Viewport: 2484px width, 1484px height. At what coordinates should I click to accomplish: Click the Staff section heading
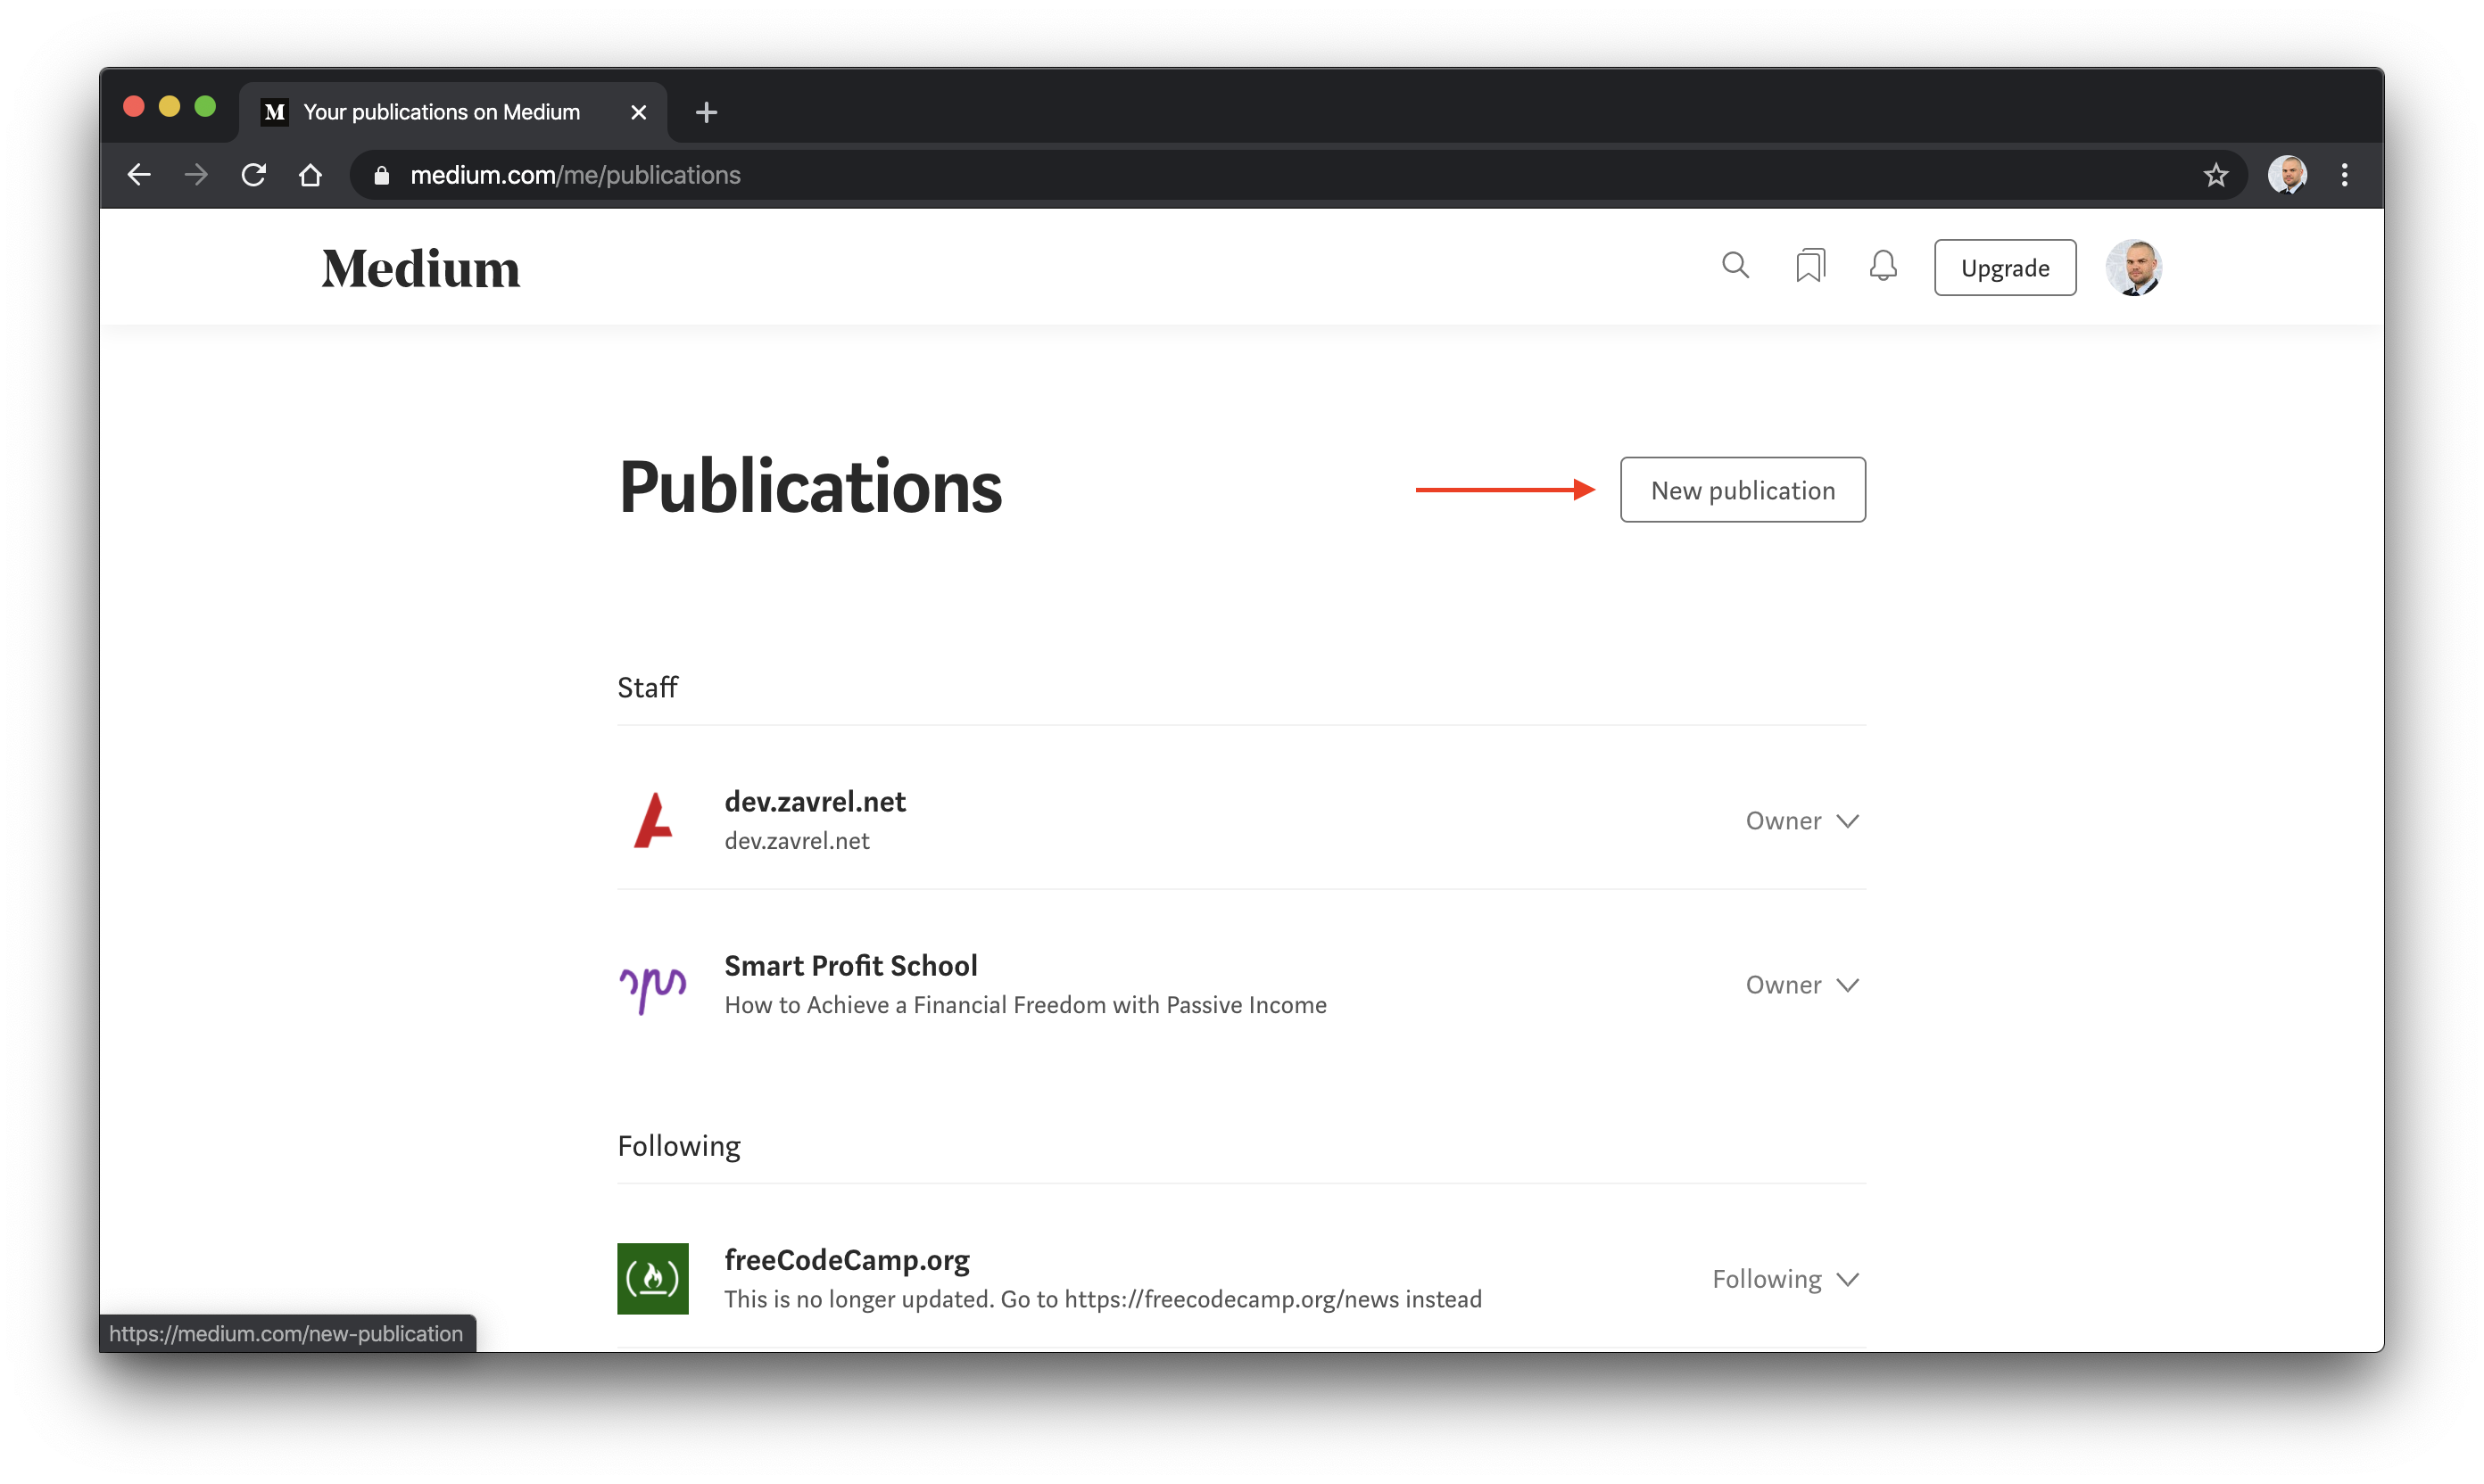[647, 687]
